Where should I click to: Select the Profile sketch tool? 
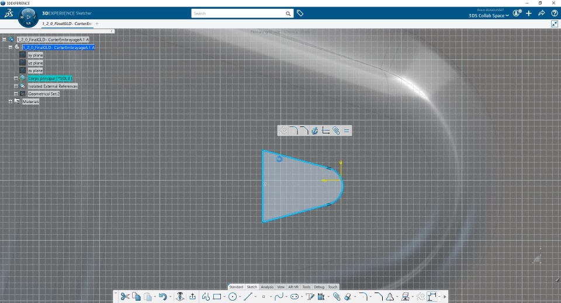pos(206,297)
